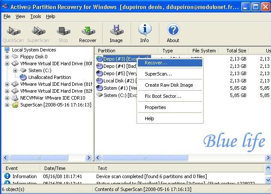Click the Depo (#5) partition icon
The image size is (271, 194).
[100, 73]
